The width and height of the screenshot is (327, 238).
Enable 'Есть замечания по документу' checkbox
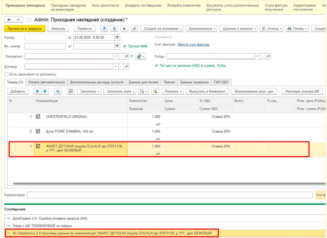click(7, 74)
